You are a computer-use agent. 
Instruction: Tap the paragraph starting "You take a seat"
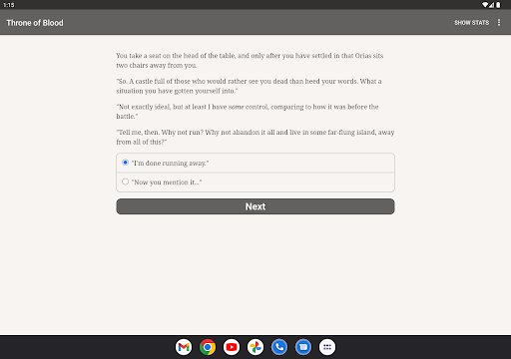pyautogui.click(x=250, y=60)
